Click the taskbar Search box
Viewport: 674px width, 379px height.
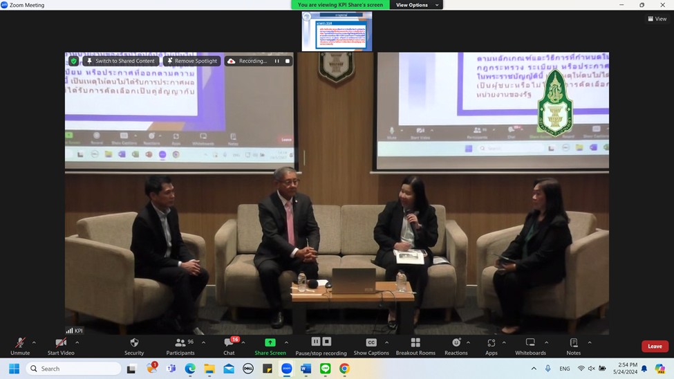coord(73,369)
